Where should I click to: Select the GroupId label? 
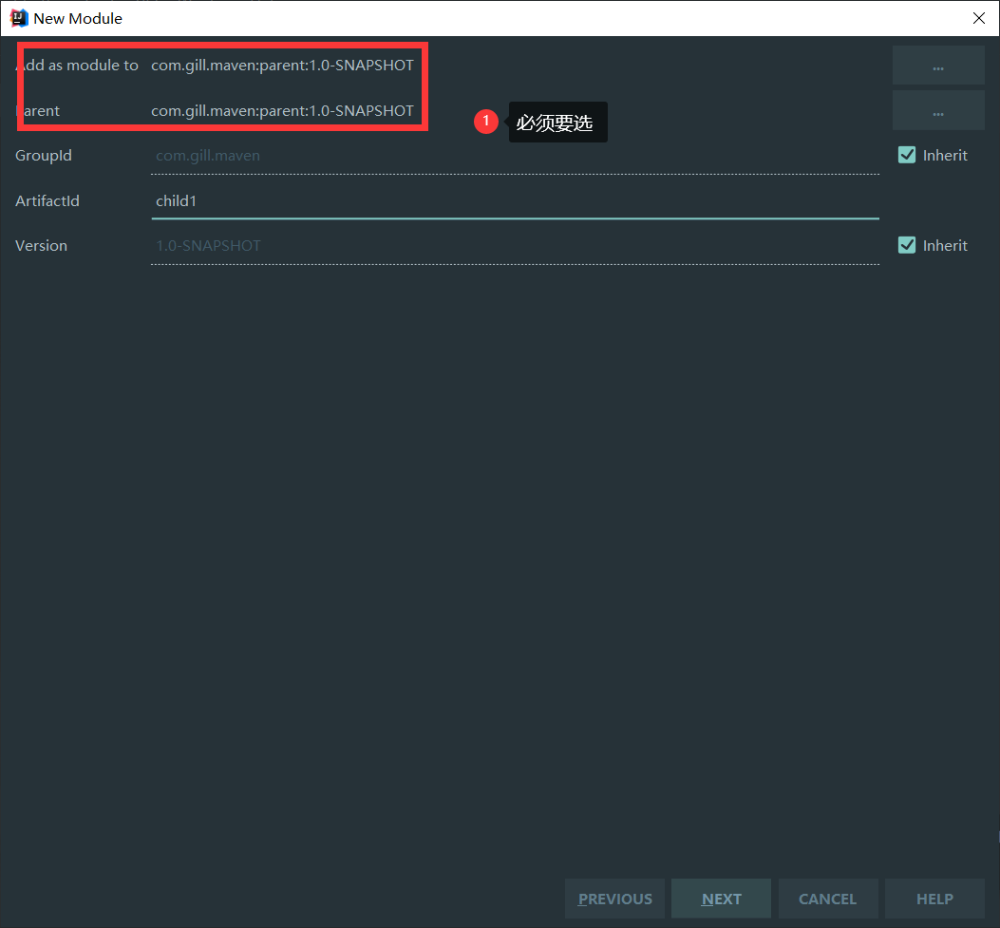(x=44, y=156)
